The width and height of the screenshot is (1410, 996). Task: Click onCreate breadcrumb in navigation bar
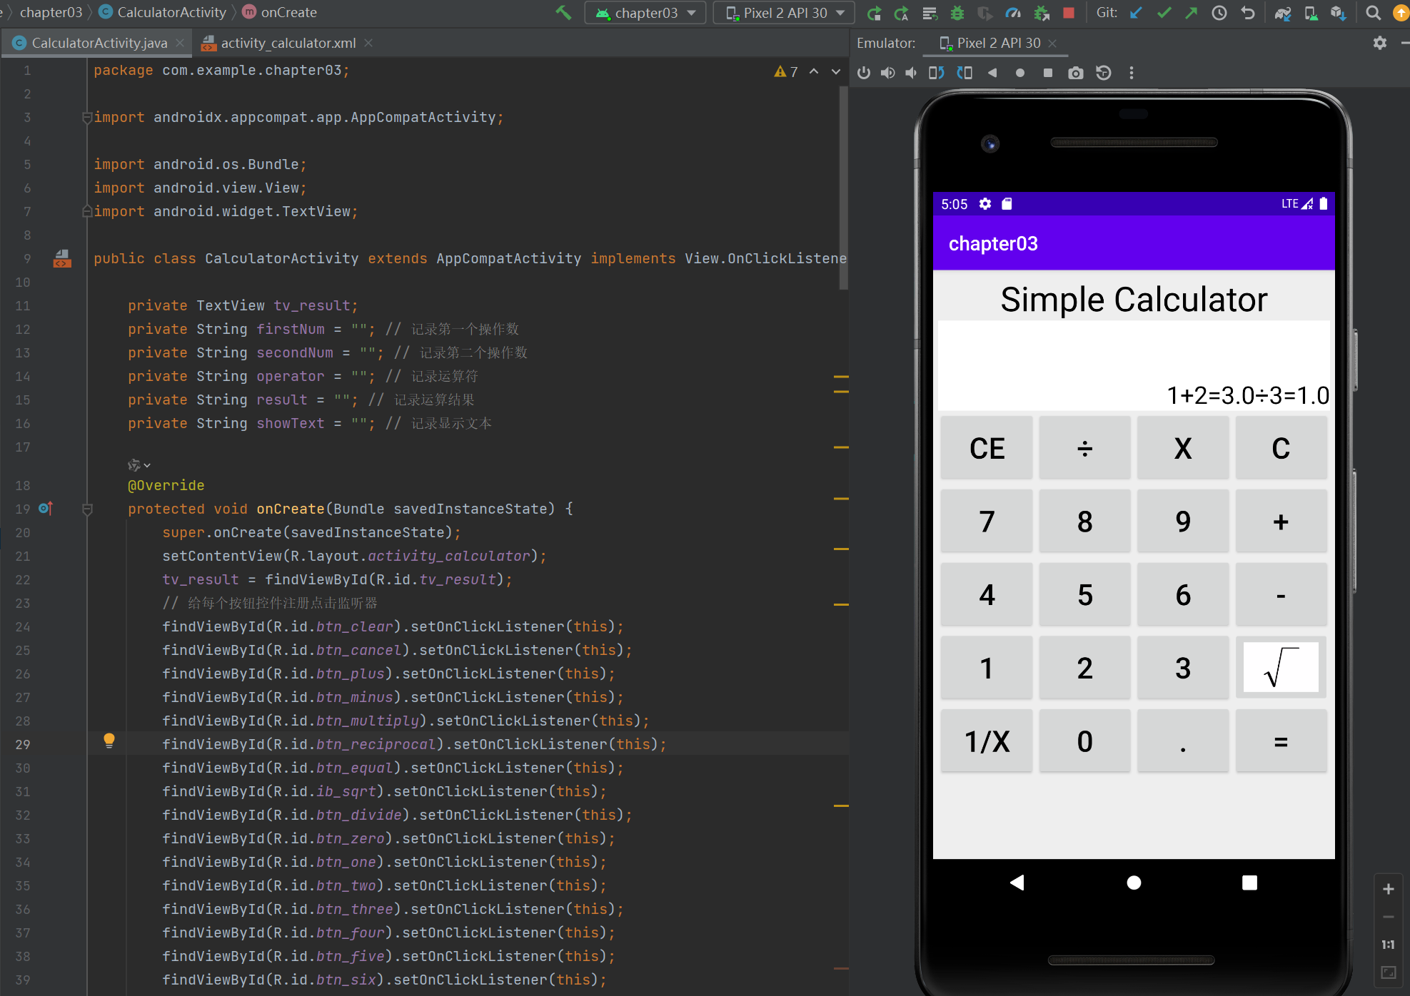click(x=281, y=12)
